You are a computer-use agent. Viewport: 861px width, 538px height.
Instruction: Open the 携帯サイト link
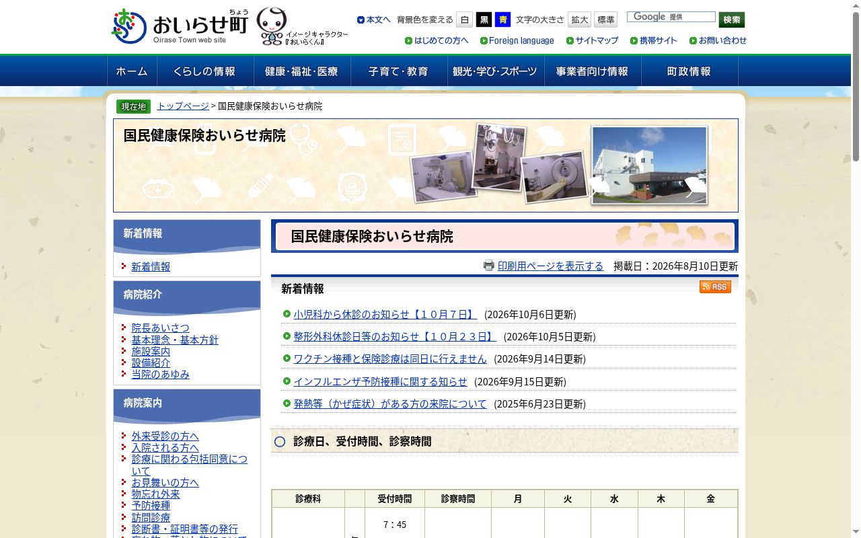654,40
